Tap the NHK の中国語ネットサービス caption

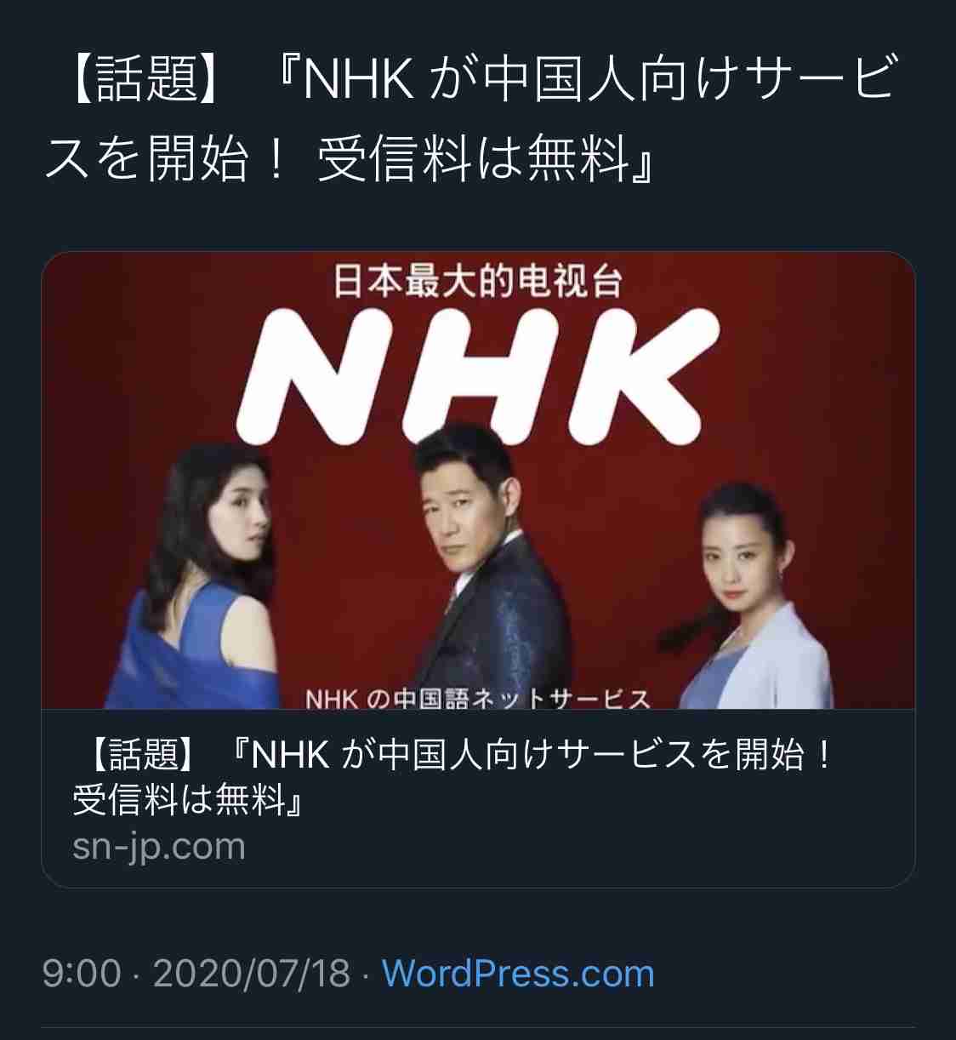478,699
